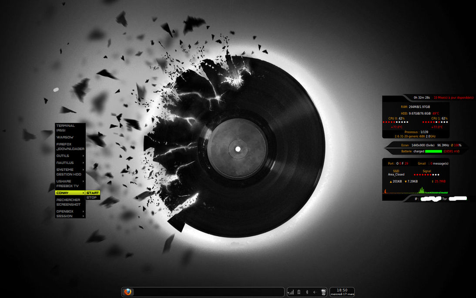Click Start in the Conky submenu
This screenshot has width=476, height=298.
(x=93, y=193)
